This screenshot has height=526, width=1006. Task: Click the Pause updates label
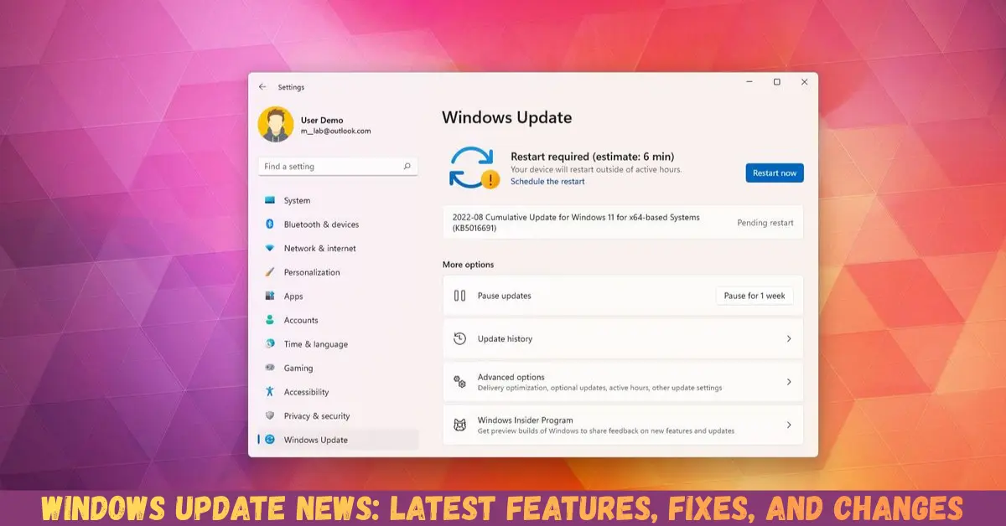(504, 296)
